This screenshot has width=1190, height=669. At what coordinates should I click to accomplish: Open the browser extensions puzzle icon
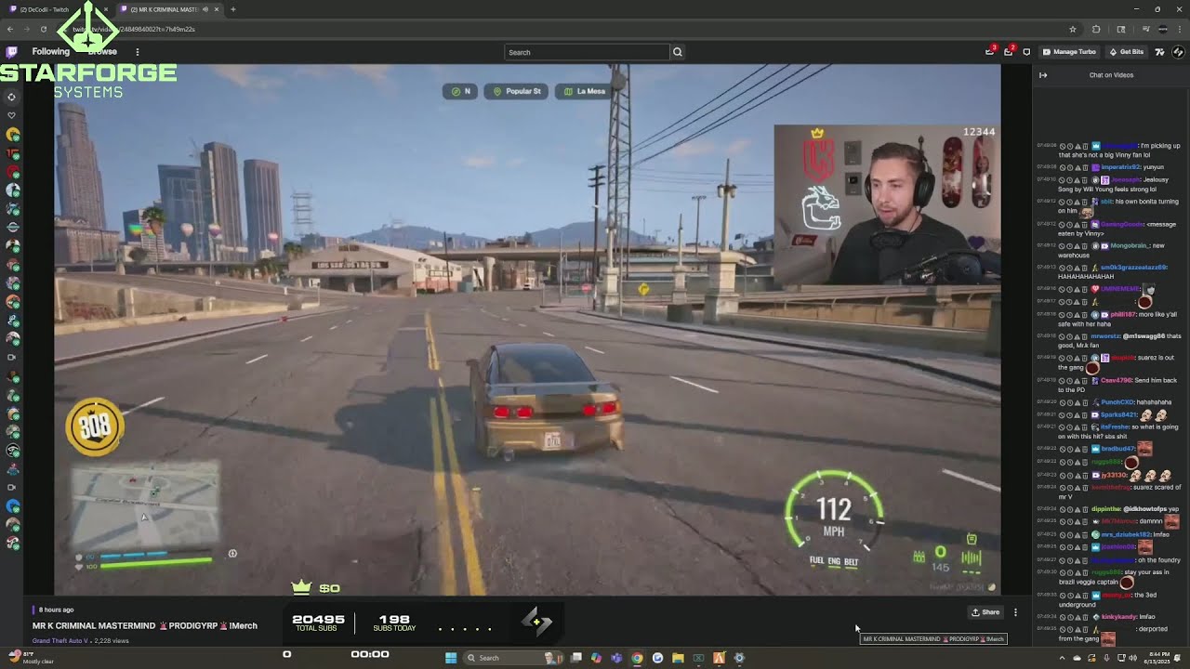pyautogui.click(x=1096, y=29)
